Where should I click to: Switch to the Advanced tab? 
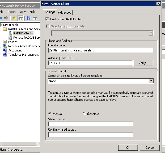[x=65, y=13]
